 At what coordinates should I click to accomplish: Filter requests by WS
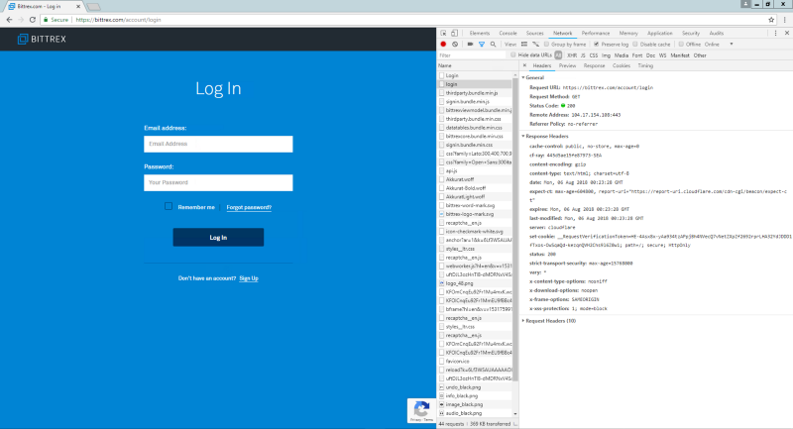pyautogui.click(x=662, y=55)
